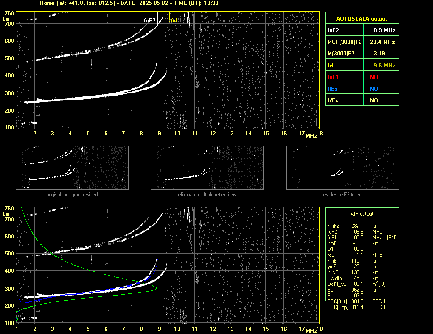The image size is (433, 334).
Task: Click the h'Es row label
Action: coord(333,100)
